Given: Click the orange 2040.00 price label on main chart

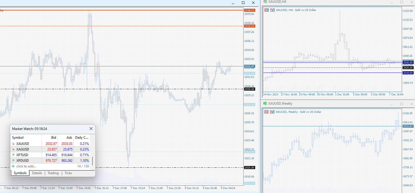Looking at the screenshot, I should [250, 10].
